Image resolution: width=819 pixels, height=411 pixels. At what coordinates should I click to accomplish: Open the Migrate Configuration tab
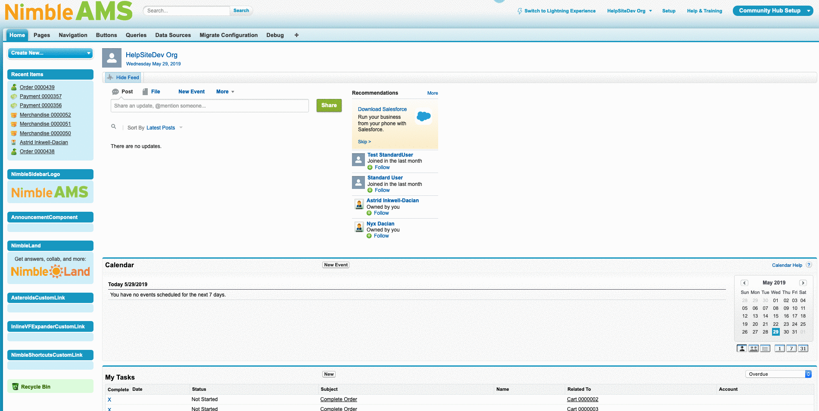tap(228, 35)
